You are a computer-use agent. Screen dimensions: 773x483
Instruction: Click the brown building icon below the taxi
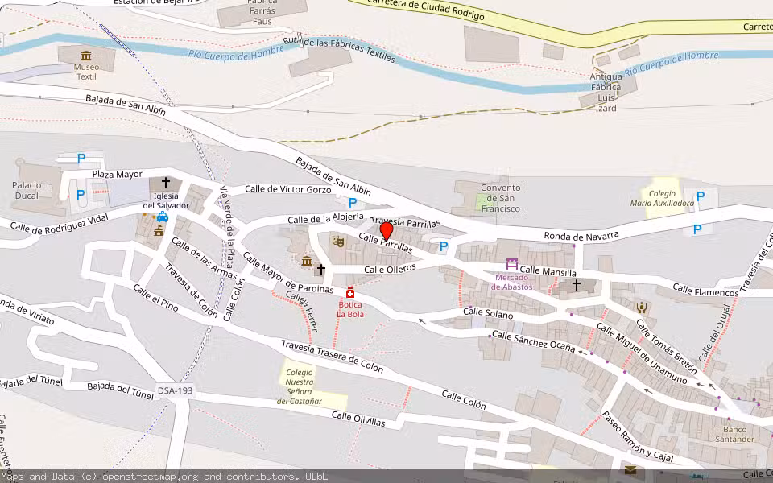[159, 230]
